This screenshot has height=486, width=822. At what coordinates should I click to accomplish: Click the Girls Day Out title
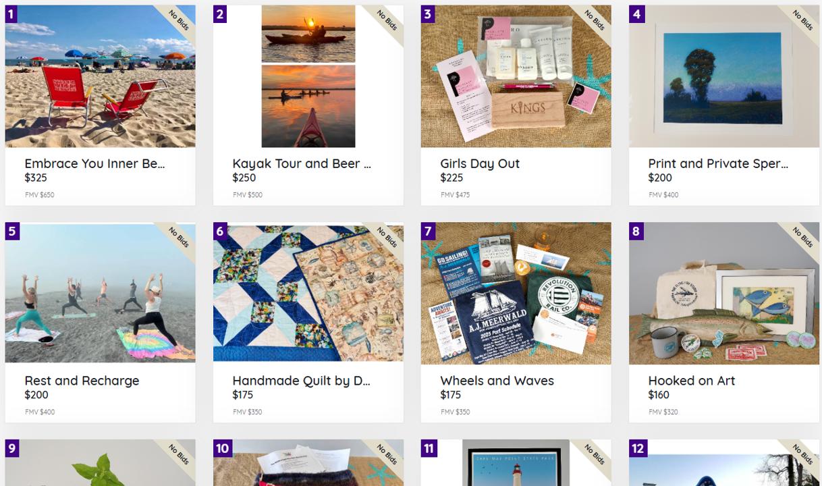tap(480, 163)
